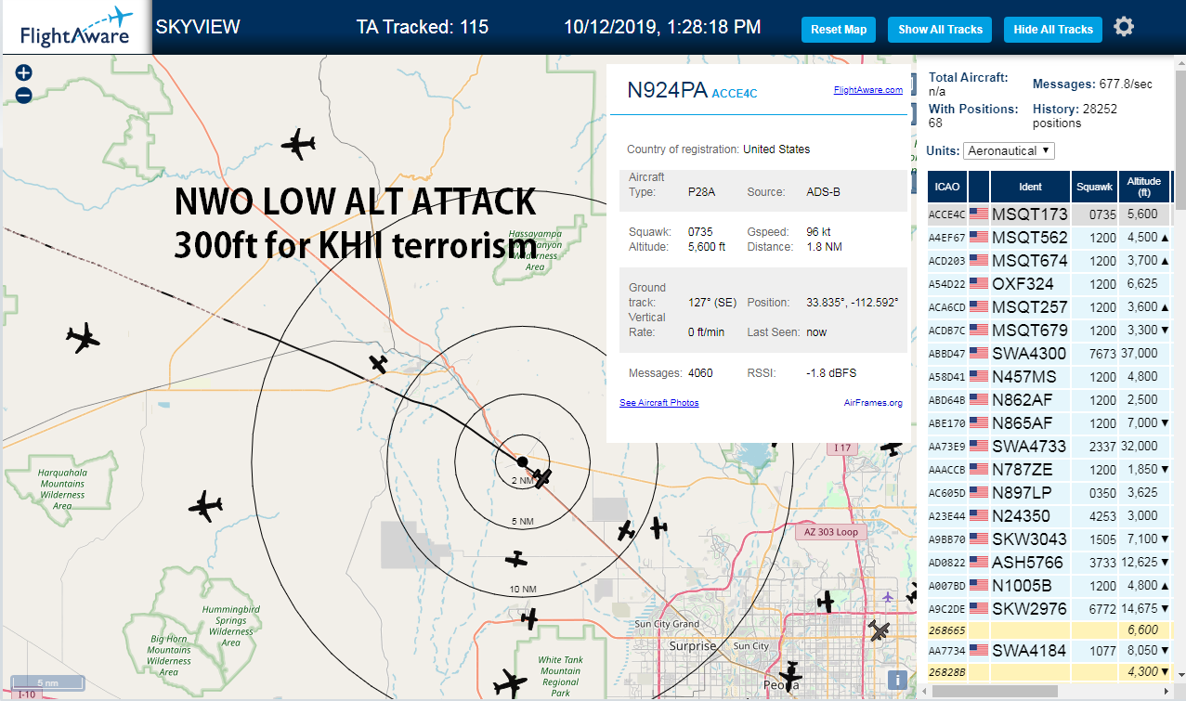Select the small purple plane icon

889,596
